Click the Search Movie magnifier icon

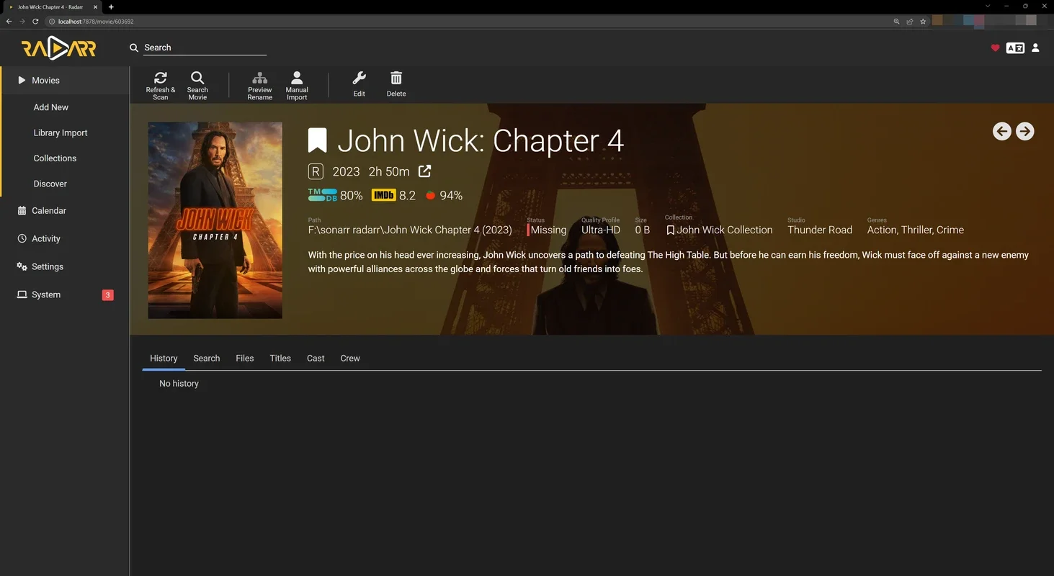[197, 78]
